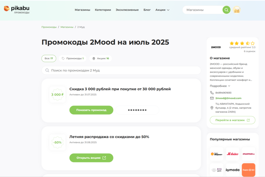Viewport: 265px width, 177px height.
Task: Click the Показать промокод button
Action: click(x=91, y=110)
